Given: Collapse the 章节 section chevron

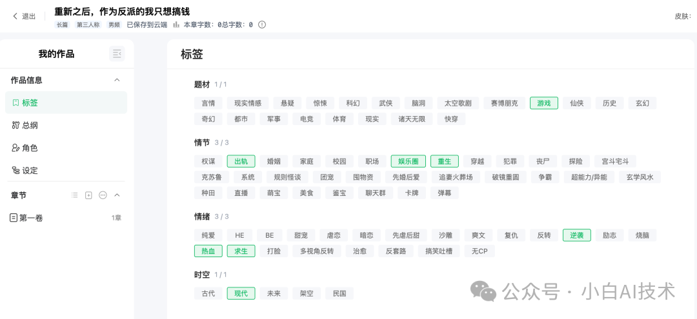Looking at the screenshot, I should click(x=117, y=195).
